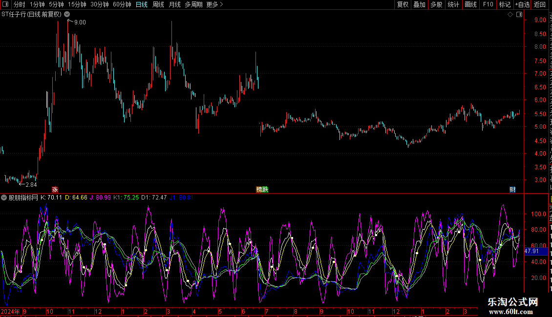Click the 返回 back button

(x=540, y=4)
